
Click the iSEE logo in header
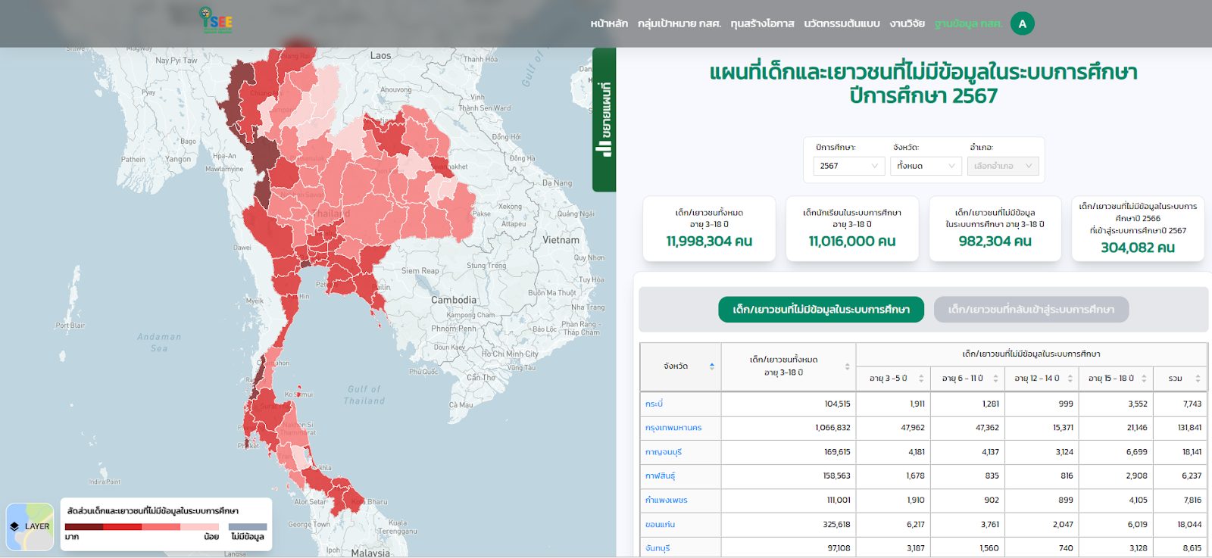pyautogui.click(x=216, y=20)
